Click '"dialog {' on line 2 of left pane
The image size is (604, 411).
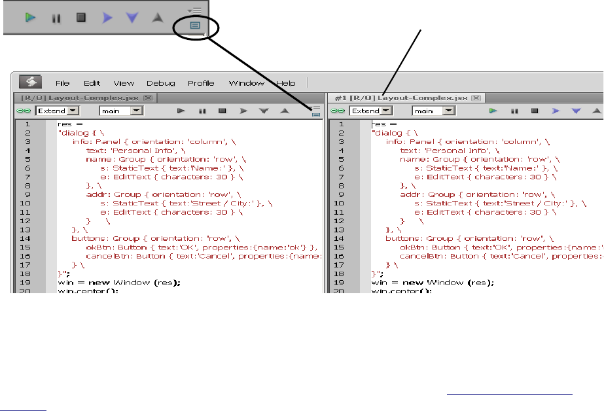pos(81,134)
